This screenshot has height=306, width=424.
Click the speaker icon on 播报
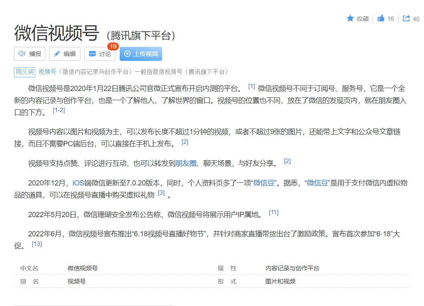[x=22, y=54]
